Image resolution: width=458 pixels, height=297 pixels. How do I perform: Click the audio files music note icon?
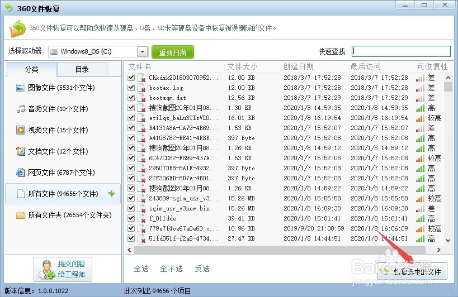[21, 109]
